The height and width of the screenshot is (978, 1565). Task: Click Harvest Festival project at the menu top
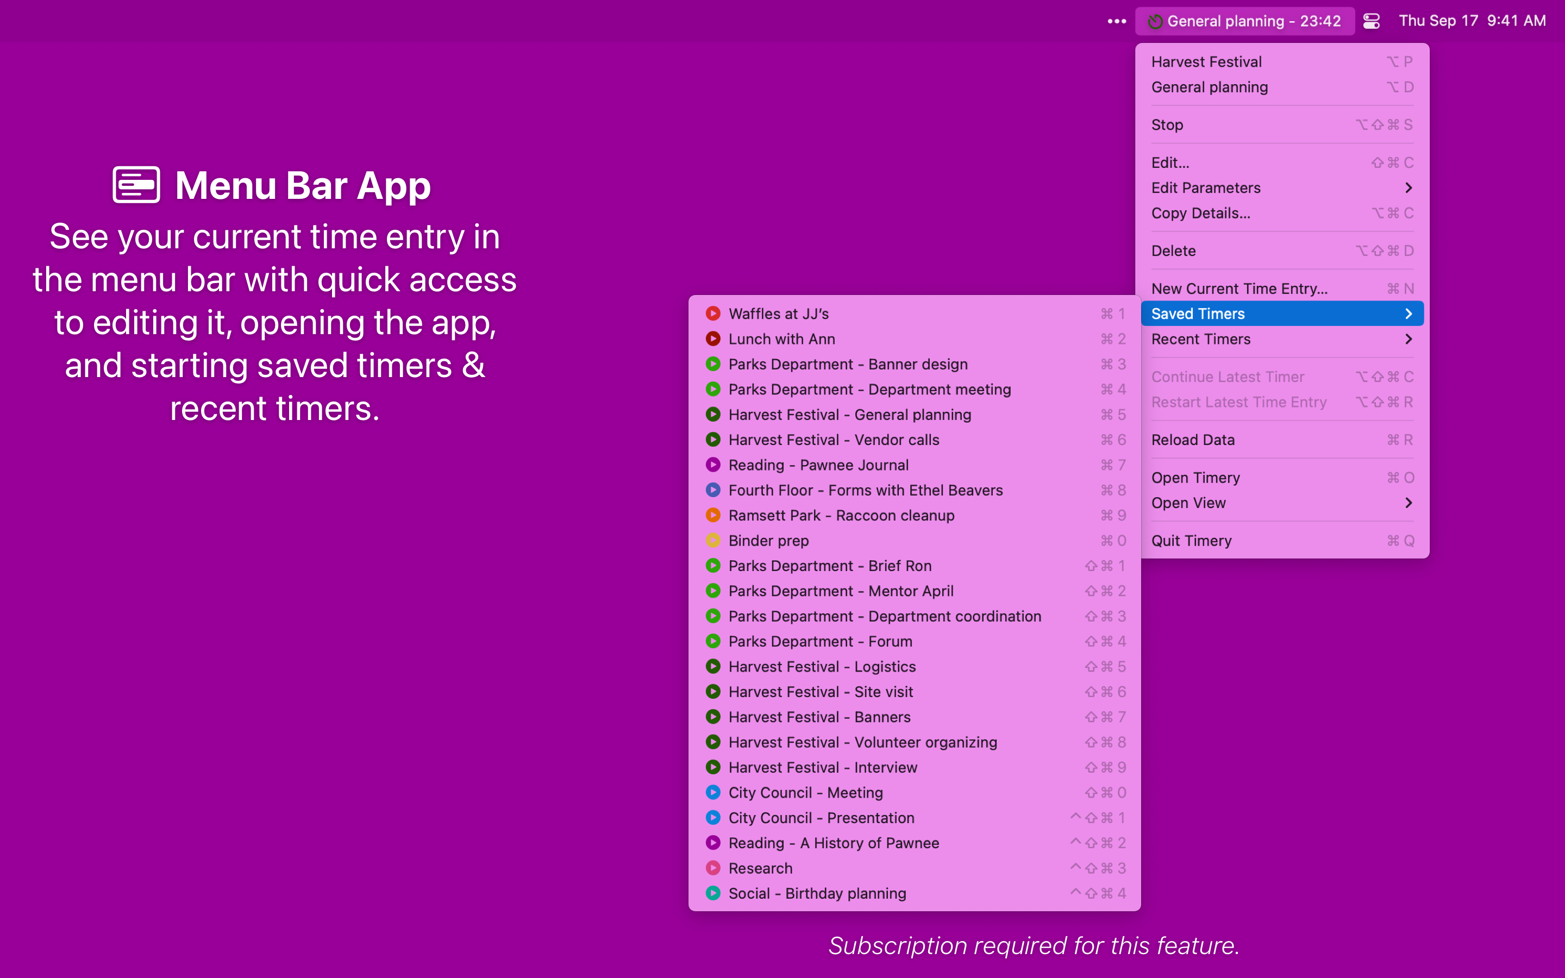1282,62
